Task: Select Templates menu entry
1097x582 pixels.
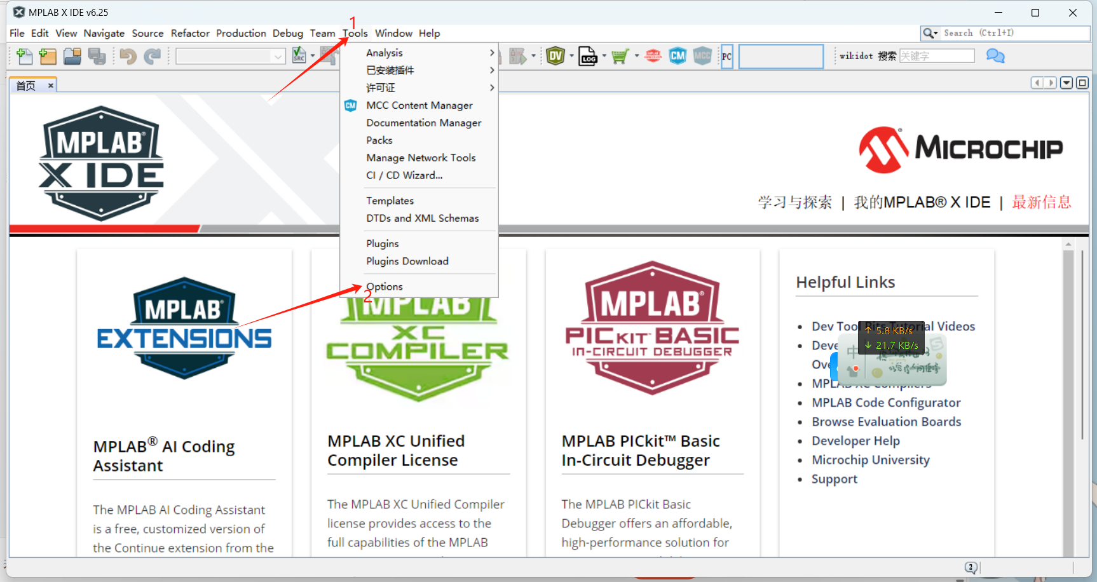Action: click(419, 201)
